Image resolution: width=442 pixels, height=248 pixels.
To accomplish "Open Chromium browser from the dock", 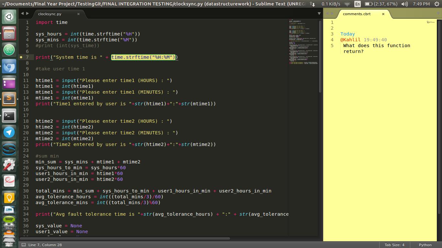I will [9, 66].
